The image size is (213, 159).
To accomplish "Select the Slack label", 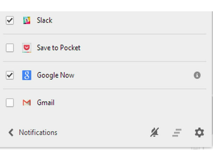I will pyautogui.click(x=45, y=20).
